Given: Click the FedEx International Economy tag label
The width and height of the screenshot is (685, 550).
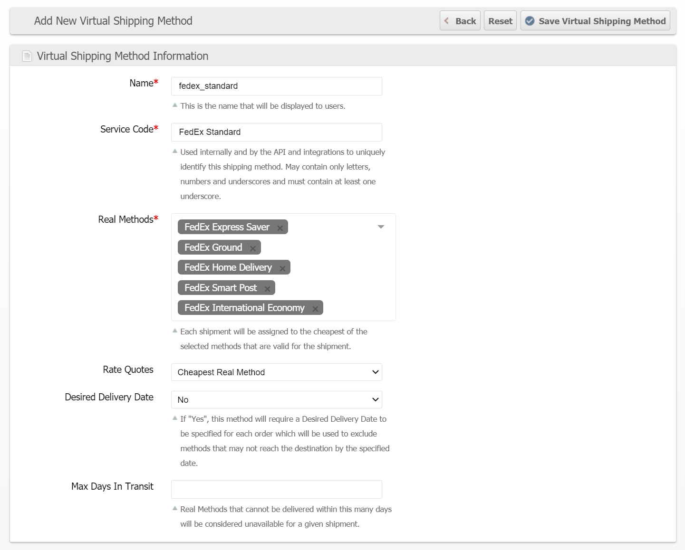Looking at the screenshot, I should tap(244, 308).
